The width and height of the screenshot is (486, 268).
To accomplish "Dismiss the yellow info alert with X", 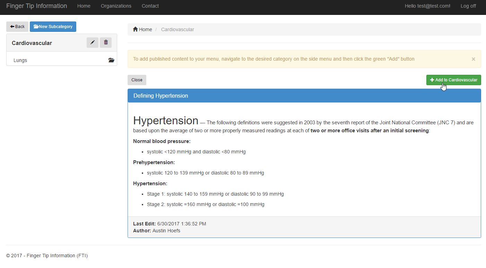I will 473,59.
